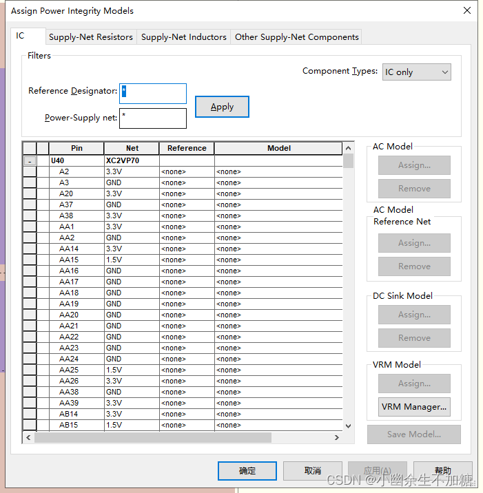The image size is (483, 493).
Task: Select pin AA23 cell
Action: 76,348
